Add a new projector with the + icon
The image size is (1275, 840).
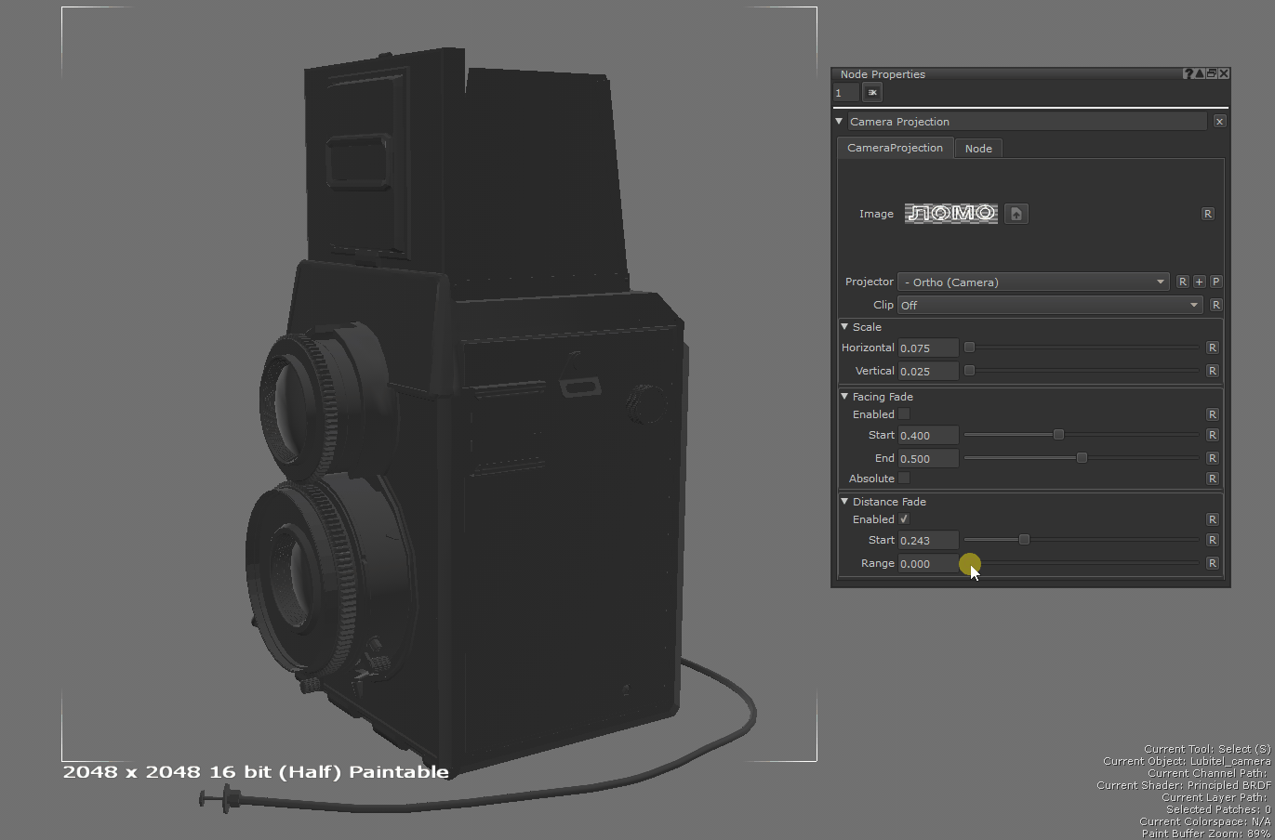pyautogui.click(x=1199, y=282)
